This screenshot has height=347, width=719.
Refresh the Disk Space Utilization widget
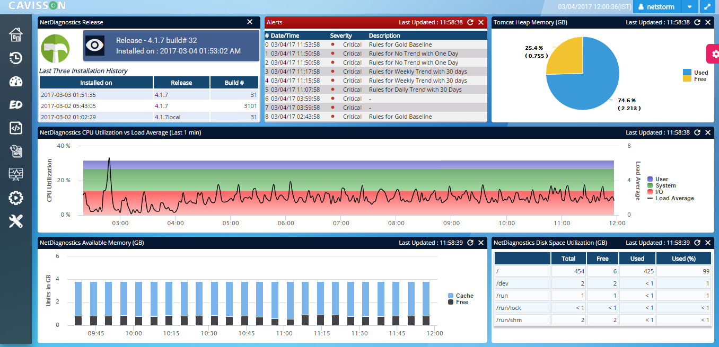tap(697, 243)
